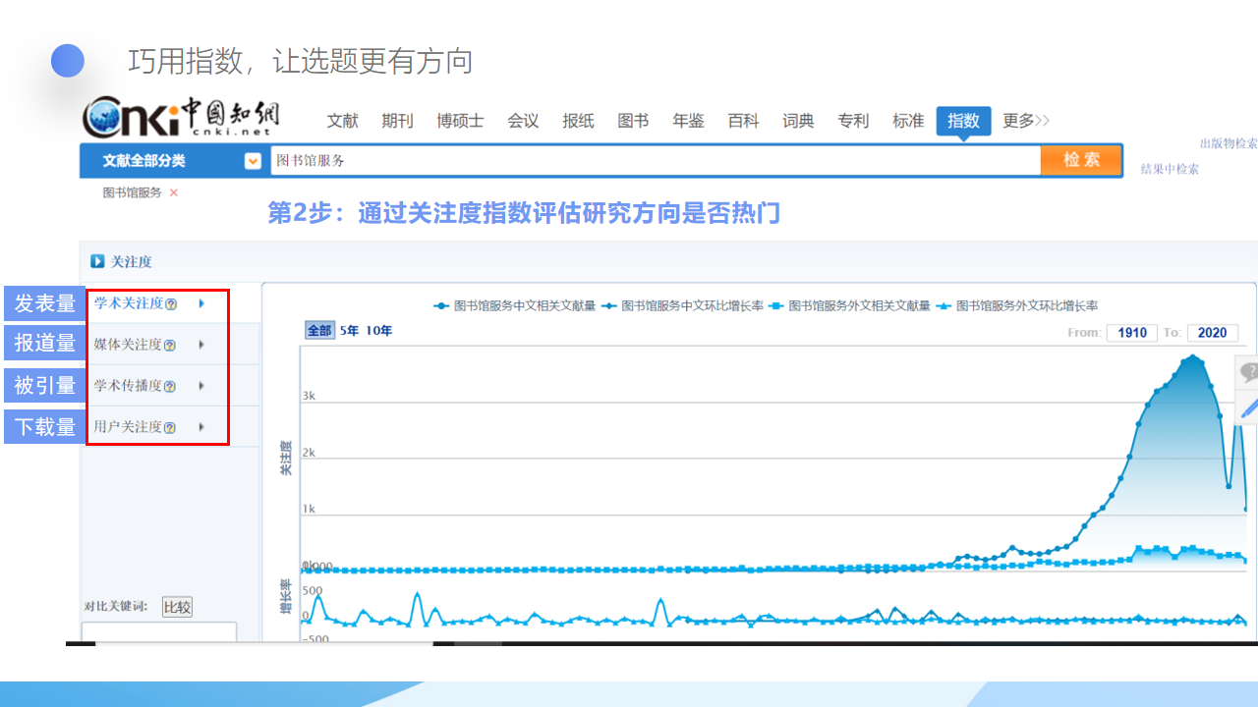Click help icon beside 学术传播度
The width and height of the screenshot is (1258, 707).
tap(170, 387)
